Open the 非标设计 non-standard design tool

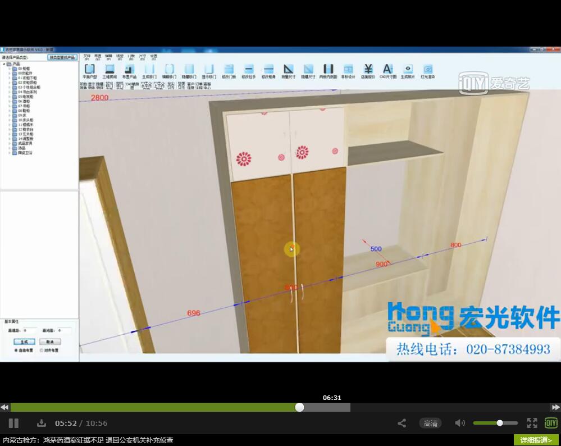348,71
